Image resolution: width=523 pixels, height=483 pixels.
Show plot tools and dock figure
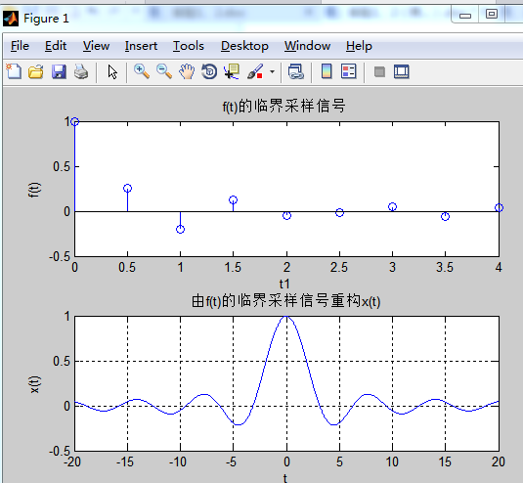point(401,71)
